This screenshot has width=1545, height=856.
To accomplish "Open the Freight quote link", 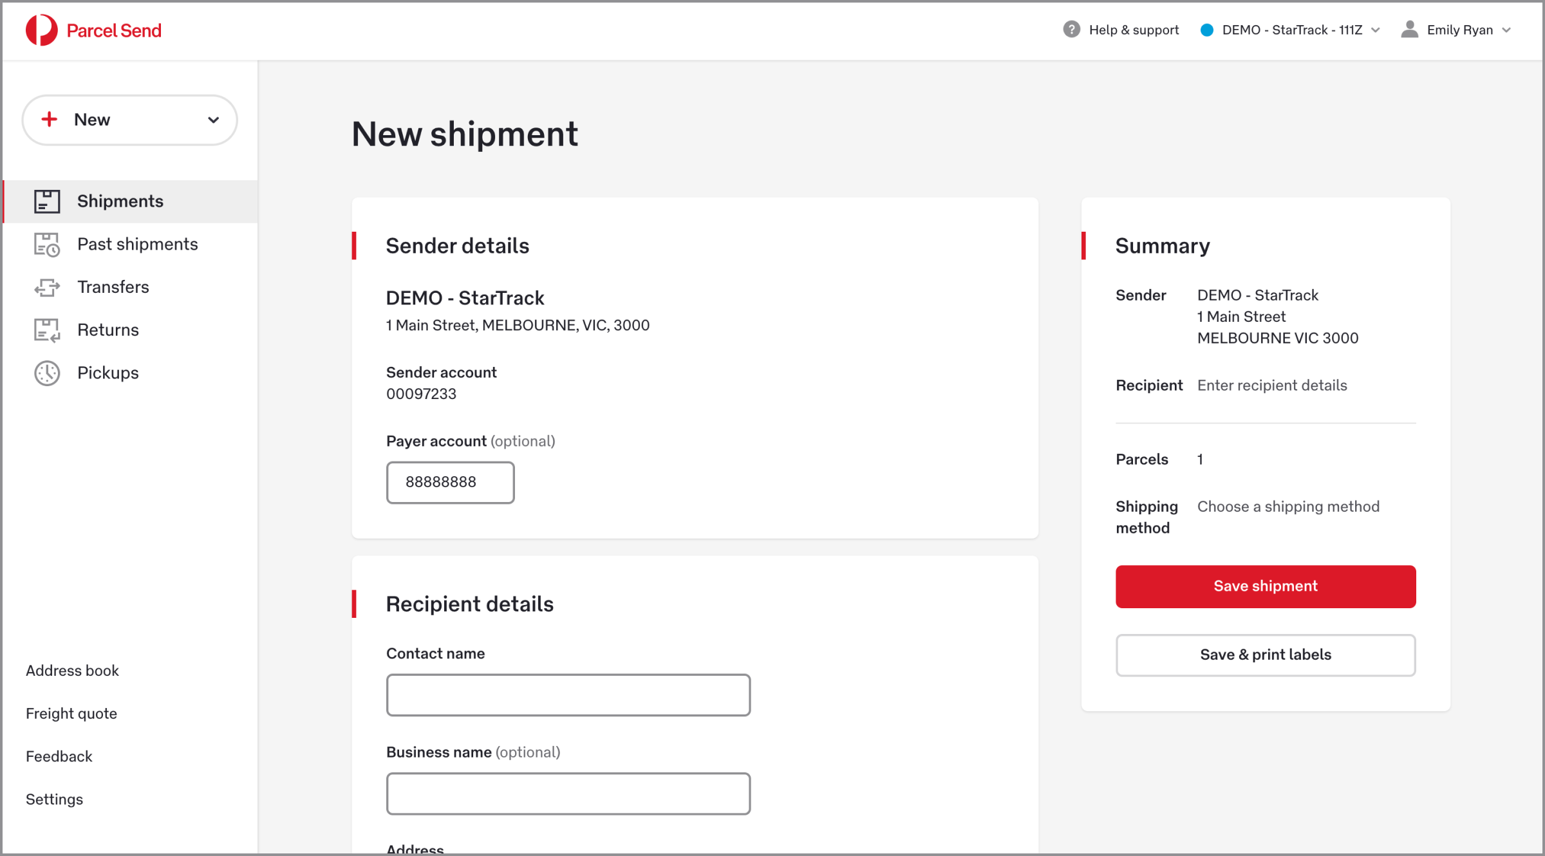I will pos(71,714).
